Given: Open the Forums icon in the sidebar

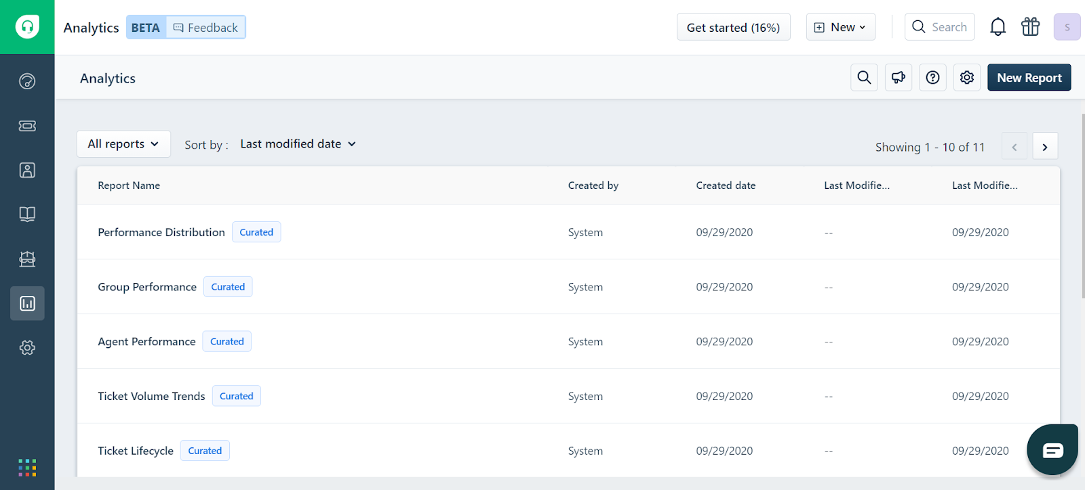Looking at the screenshot, I should coord(27,259).
